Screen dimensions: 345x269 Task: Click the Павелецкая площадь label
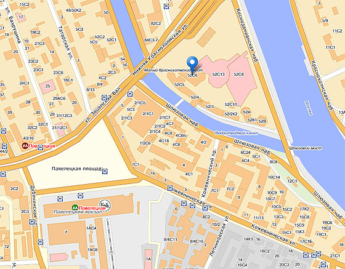77,169
